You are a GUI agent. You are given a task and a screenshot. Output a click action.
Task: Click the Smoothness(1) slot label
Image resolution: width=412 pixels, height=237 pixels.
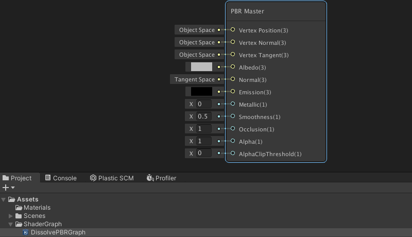(x=260, y=117)
